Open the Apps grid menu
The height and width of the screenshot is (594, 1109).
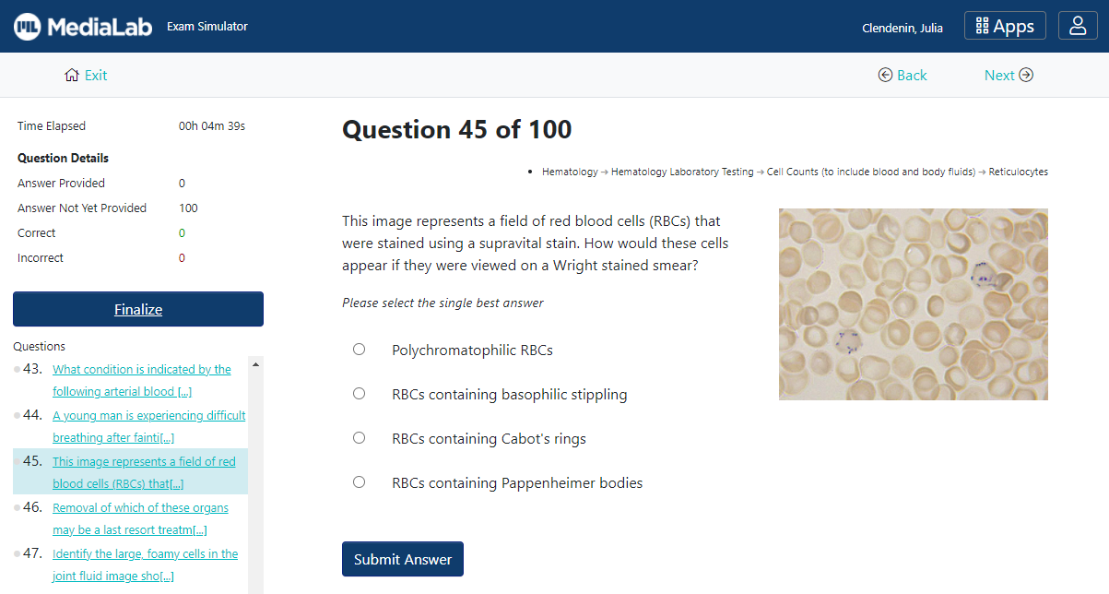(x=1005, y=26)
